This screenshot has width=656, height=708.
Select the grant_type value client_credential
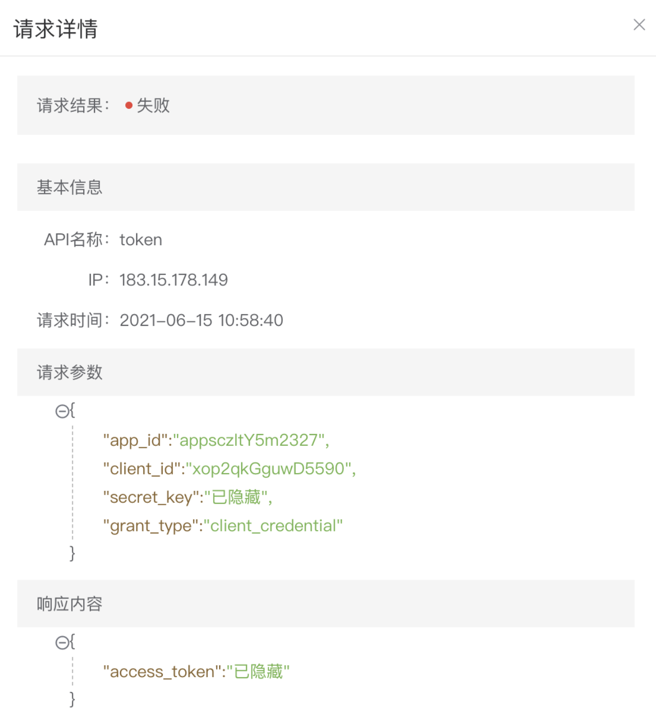tap(276, 525)
